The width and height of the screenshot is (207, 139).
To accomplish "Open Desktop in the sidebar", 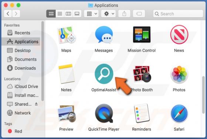I will 21,50.
